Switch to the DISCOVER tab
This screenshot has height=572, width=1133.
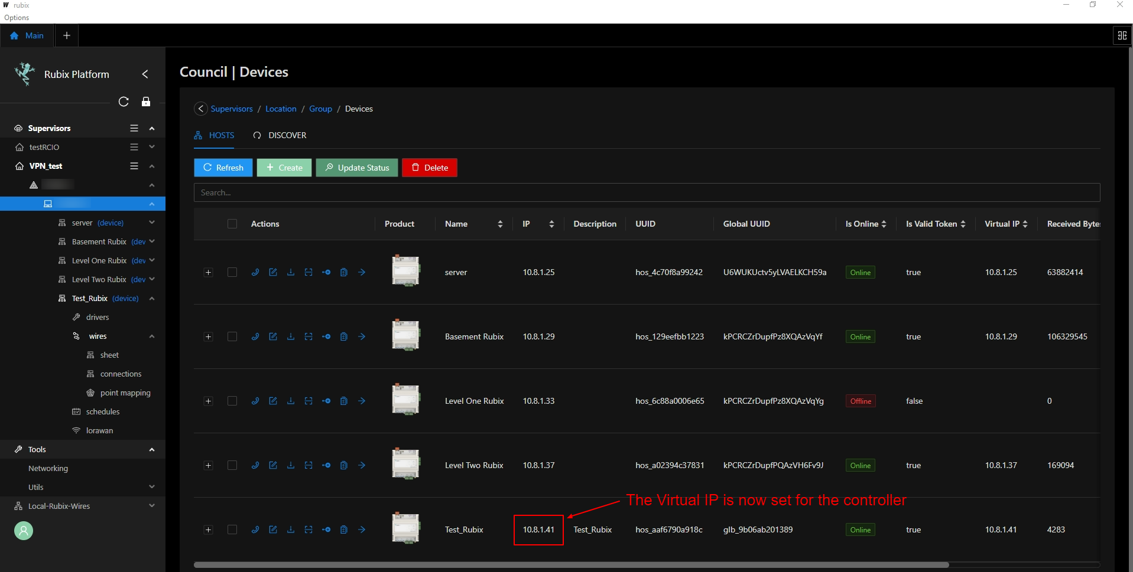(280, 135)
